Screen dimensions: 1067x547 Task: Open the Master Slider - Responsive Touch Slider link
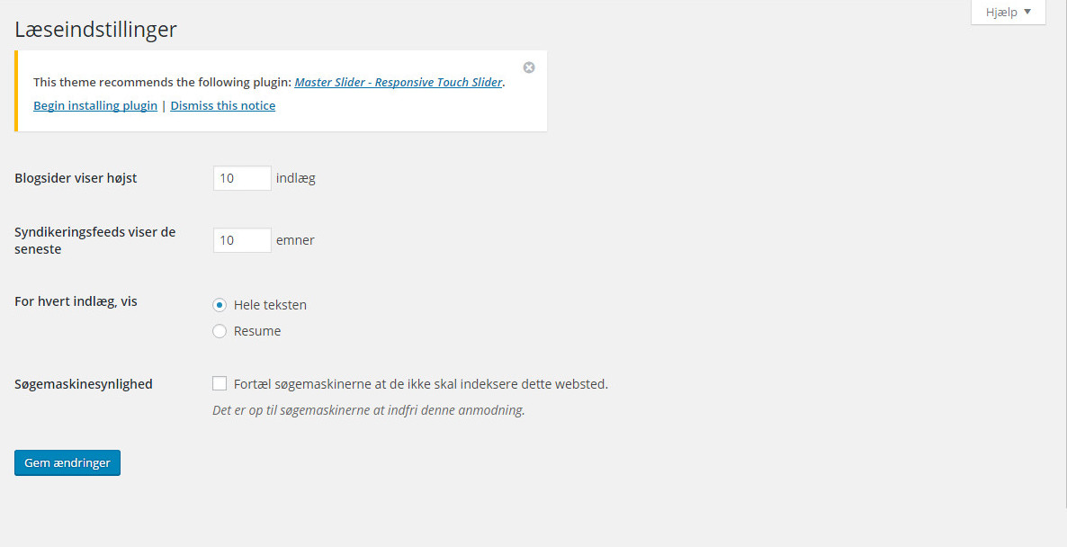pos(398,83)
